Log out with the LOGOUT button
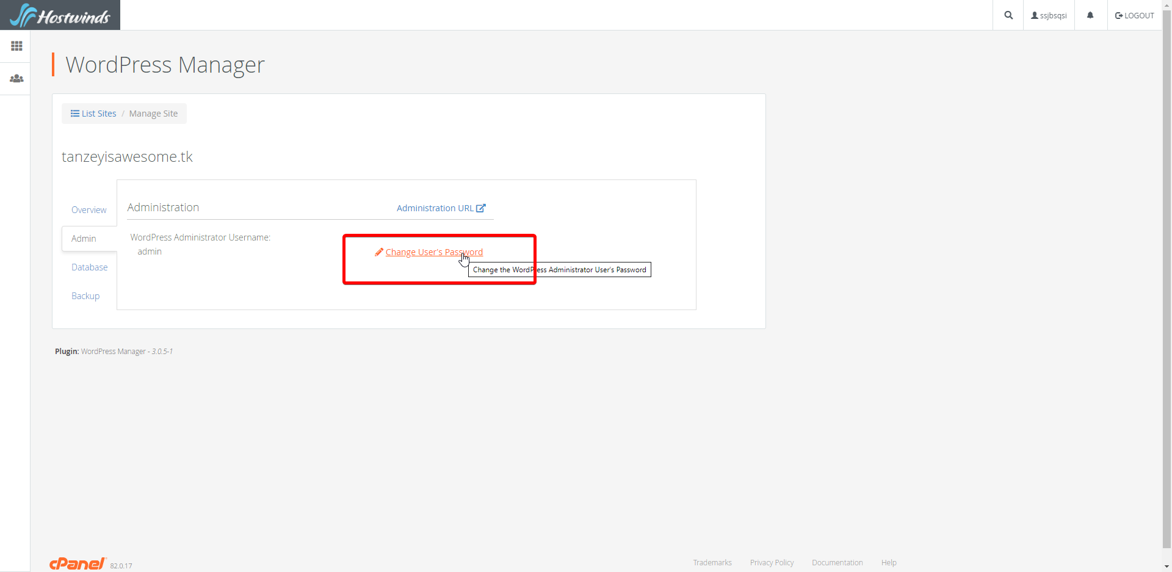The width and height of the screenshot is (1172, 572). click(1135, 15)
